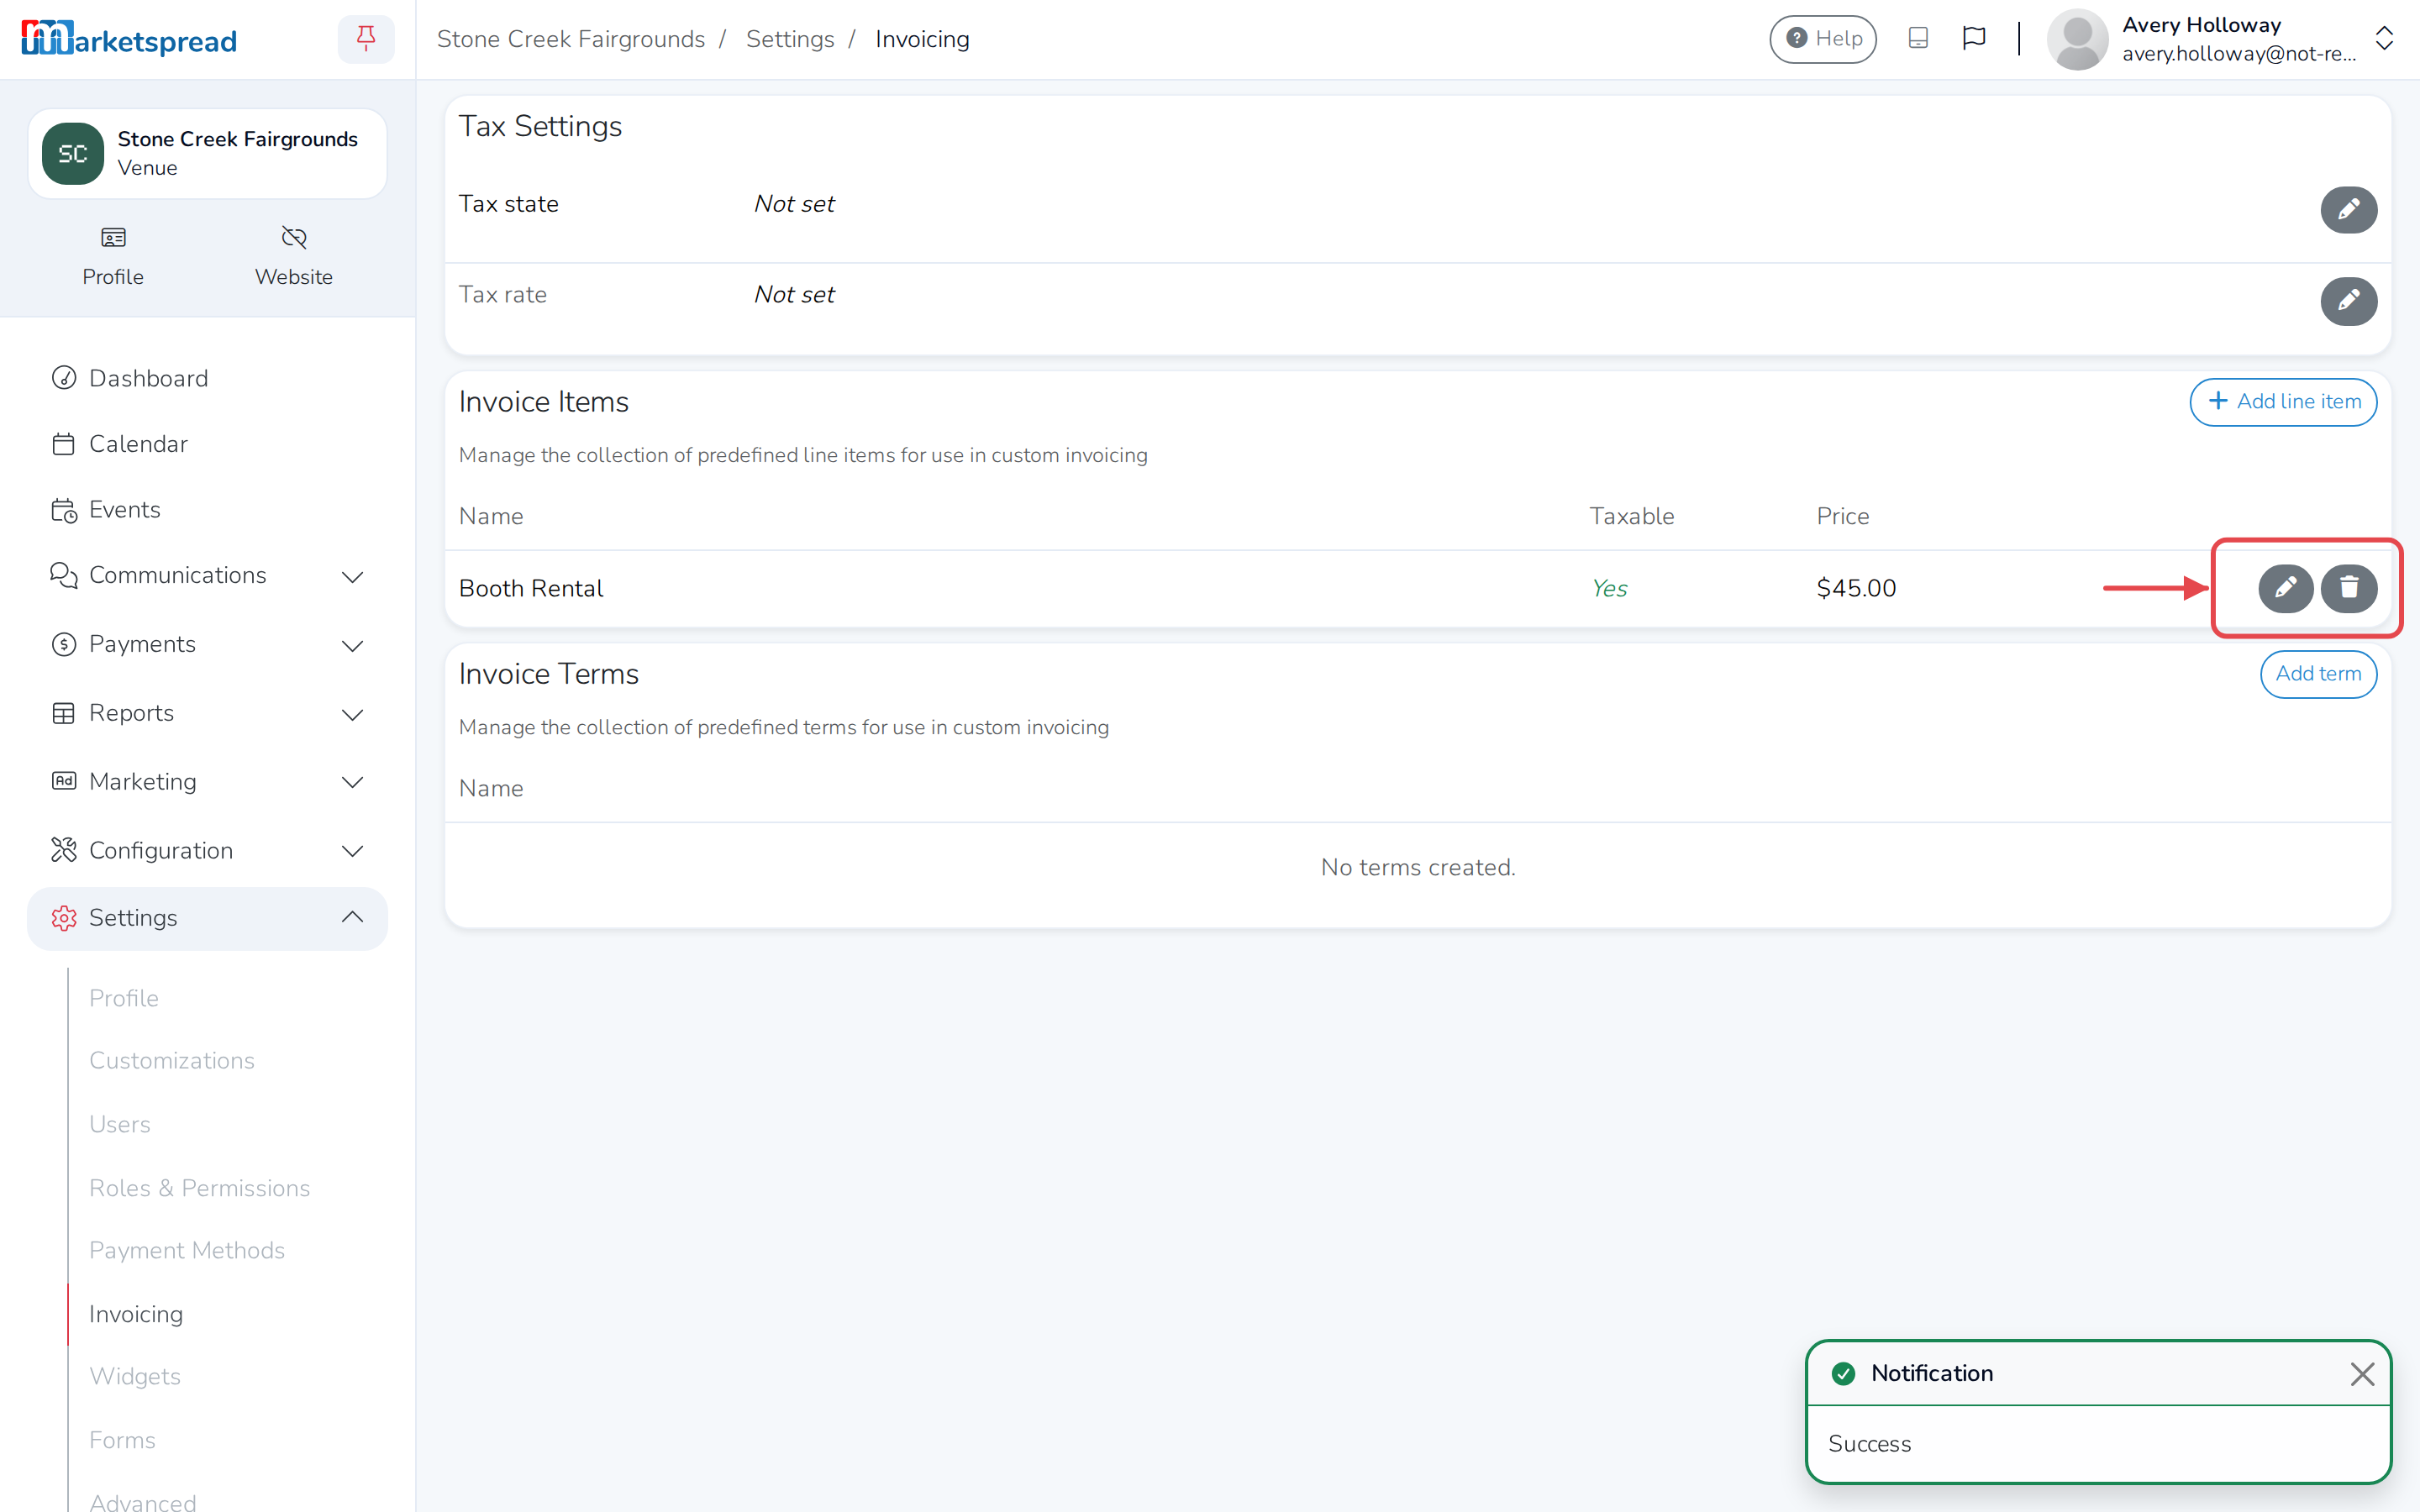Close the Success notification

point(2362,1374)
